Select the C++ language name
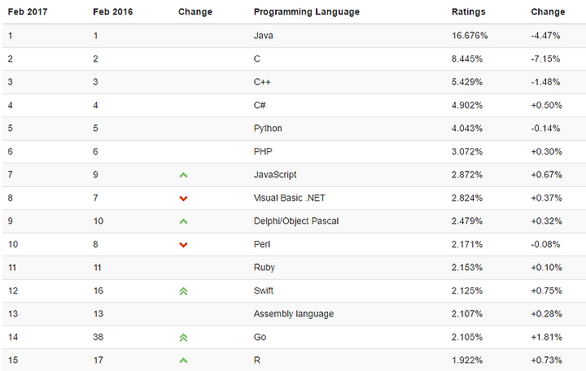This screenshot has width=586, height=371. point(262,82)
